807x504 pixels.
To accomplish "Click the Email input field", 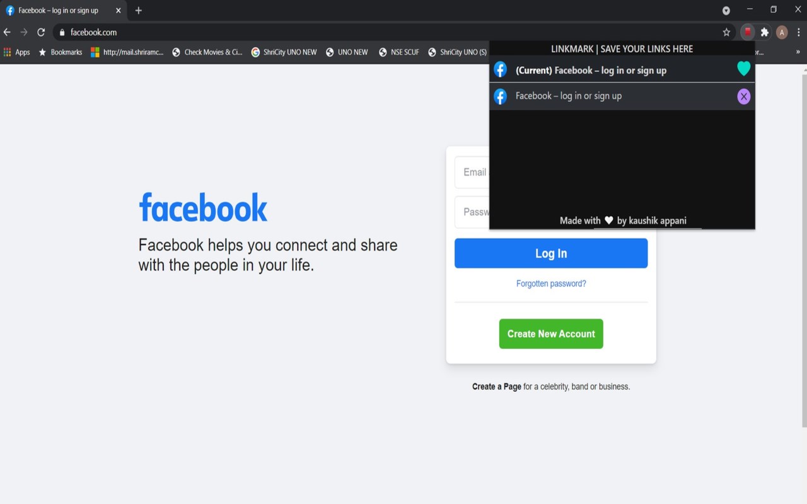I will (x=472, y=172).
